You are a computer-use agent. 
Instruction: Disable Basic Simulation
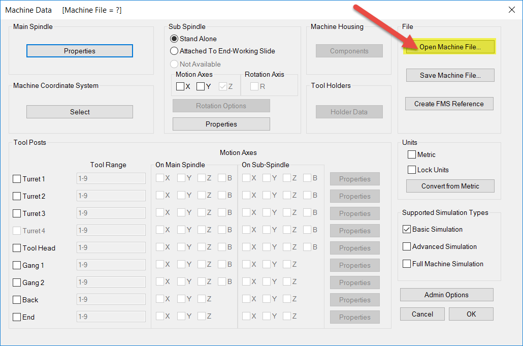point(406,229)
